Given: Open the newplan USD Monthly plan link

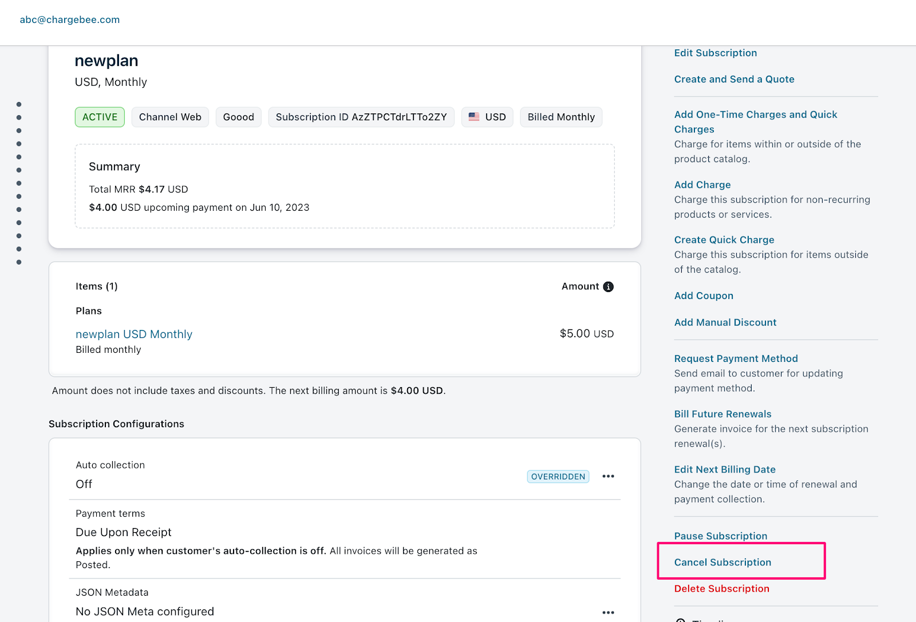Looking at the screenshot, I should pyautogui.click(x=134, y=334).
